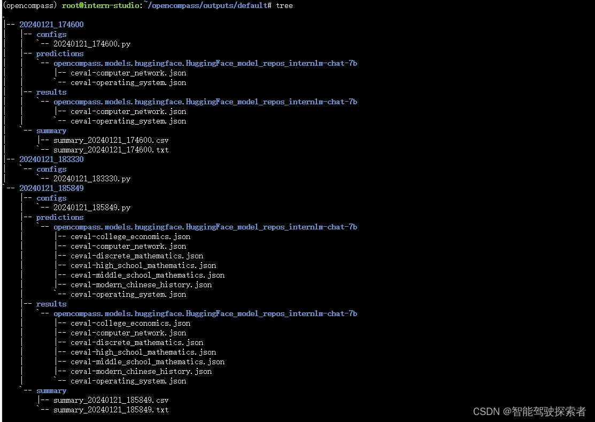Click "summary_20240121_185849.csv"
595x422 pixels.
(x=111, y=401)
